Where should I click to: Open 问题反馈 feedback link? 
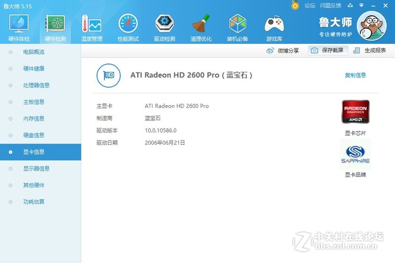pos(330,5)
